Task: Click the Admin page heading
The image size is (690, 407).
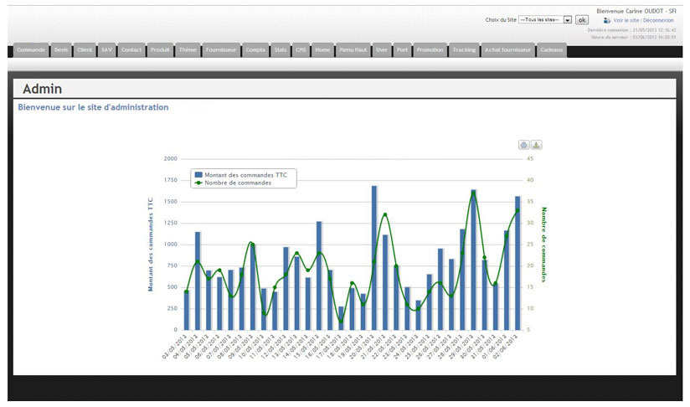Action: tap(42, 89)
